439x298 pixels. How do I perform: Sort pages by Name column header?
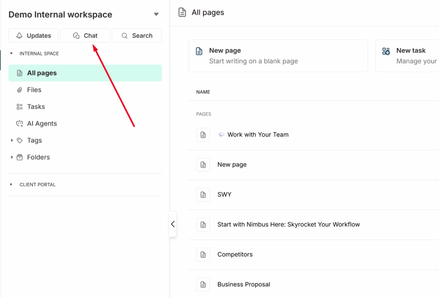coord(203,92)
